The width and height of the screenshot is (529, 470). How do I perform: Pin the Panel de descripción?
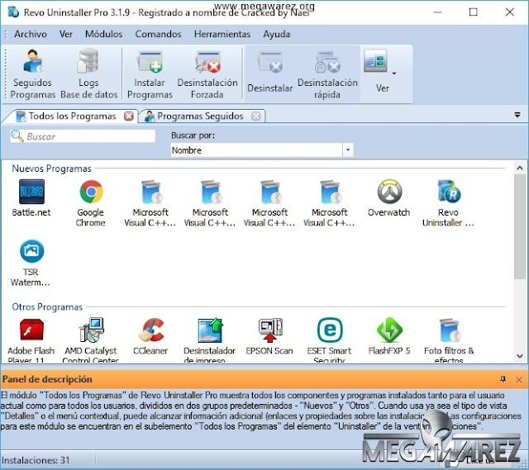503,379
